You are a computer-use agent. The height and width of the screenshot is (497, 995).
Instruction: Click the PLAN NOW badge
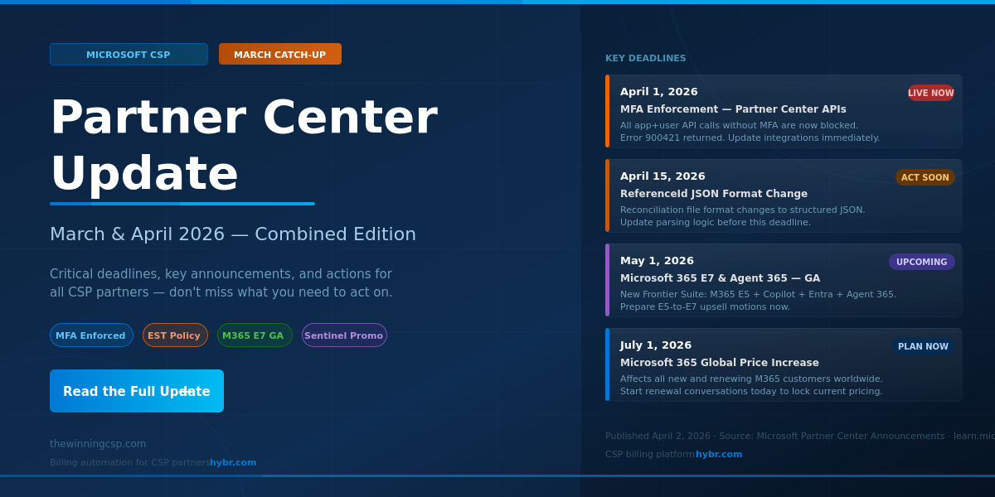922,346
